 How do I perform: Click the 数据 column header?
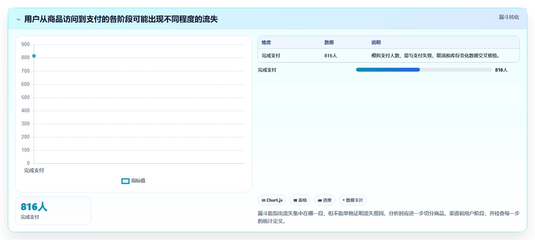tap(329, 43)
